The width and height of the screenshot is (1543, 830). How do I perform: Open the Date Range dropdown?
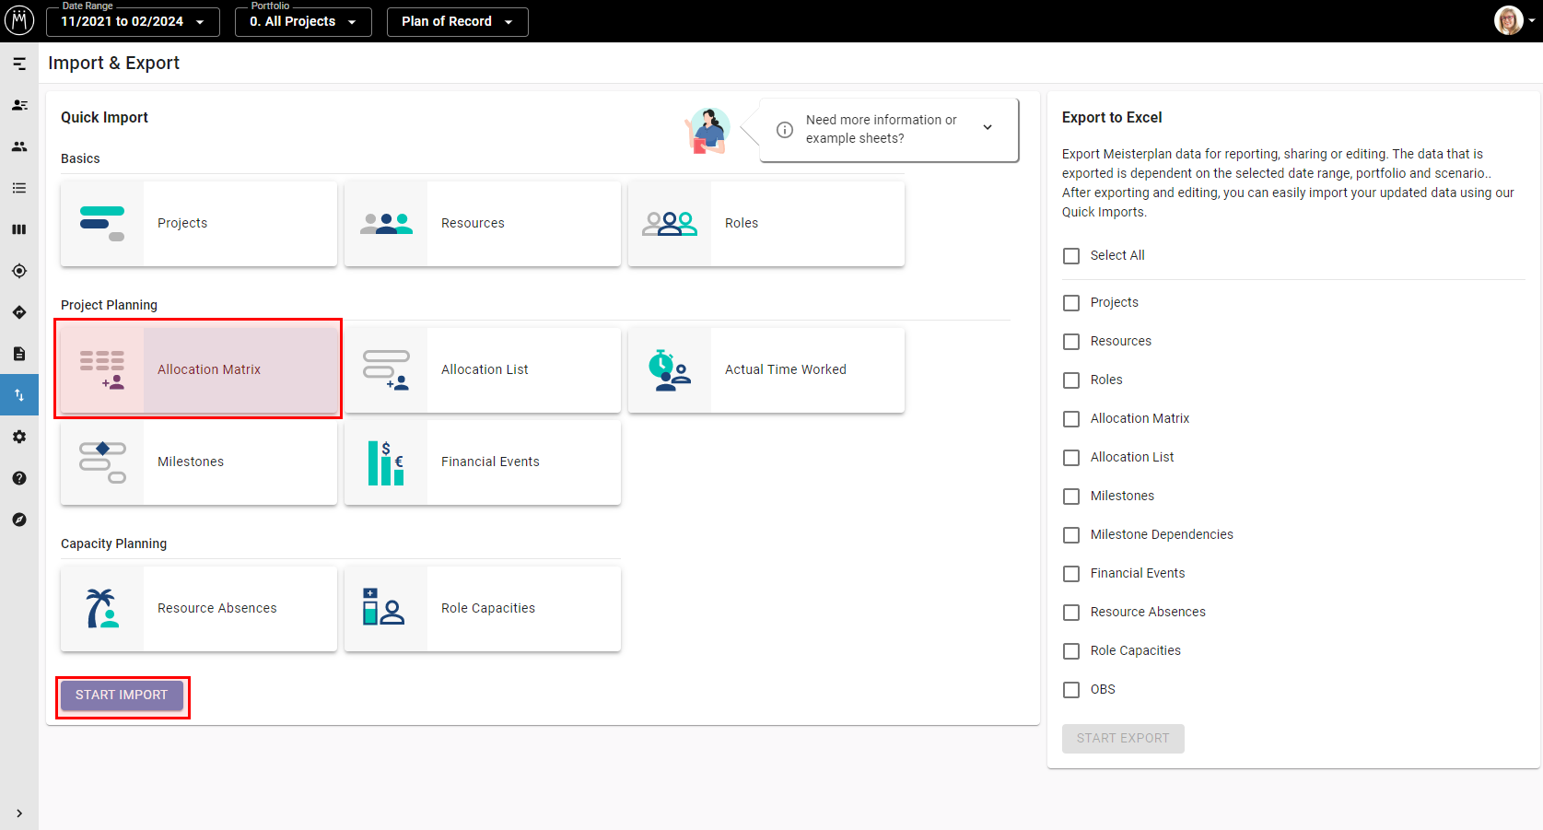tap(133, 21)
